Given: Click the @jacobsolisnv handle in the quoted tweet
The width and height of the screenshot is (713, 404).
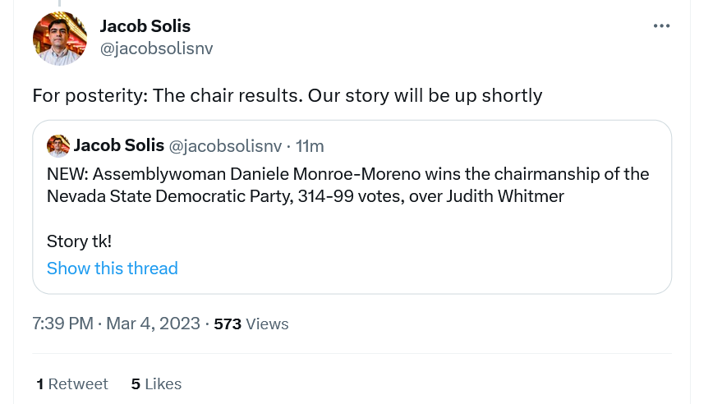Looking at the screenshot, I should pyautogui.click(x=224, y=146).
